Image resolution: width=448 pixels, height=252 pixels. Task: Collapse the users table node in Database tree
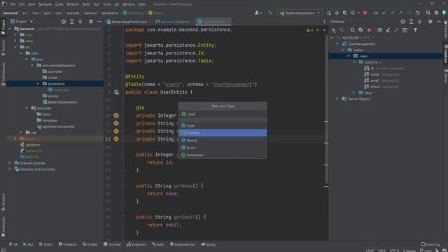tap(349, 56)
